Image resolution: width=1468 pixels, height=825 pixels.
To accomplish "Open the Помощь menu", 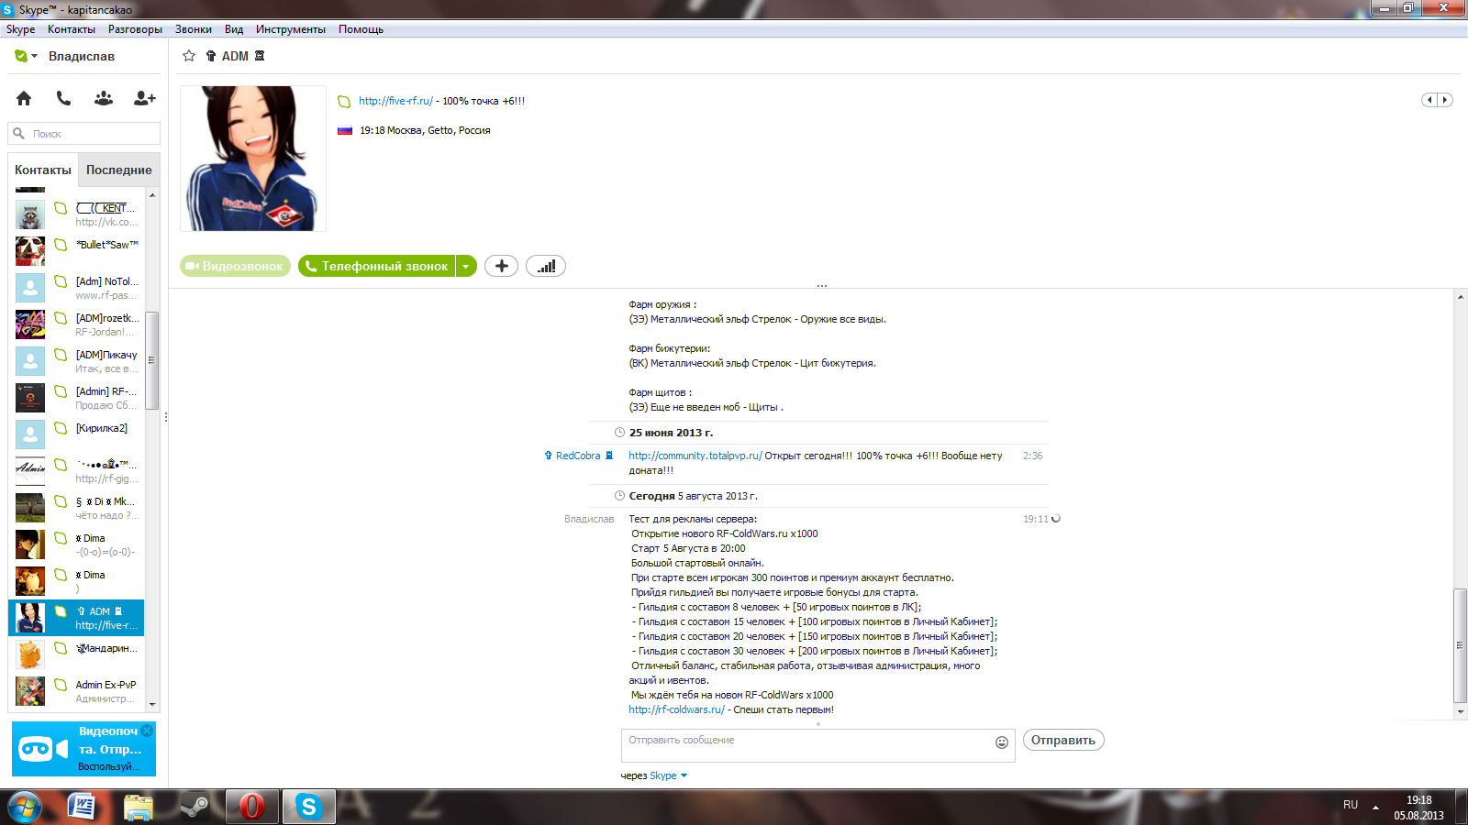I will pos(361,29).
